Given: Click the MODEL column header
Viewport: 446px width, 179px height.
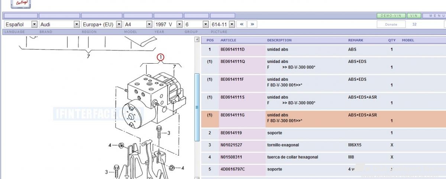Looking at the screenshot, I should point(408,40).
